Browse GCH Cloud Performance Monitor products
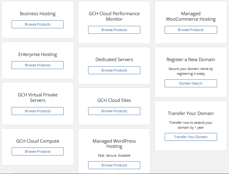Viewport: 229px width, 174px height. (x=114, y=30)
